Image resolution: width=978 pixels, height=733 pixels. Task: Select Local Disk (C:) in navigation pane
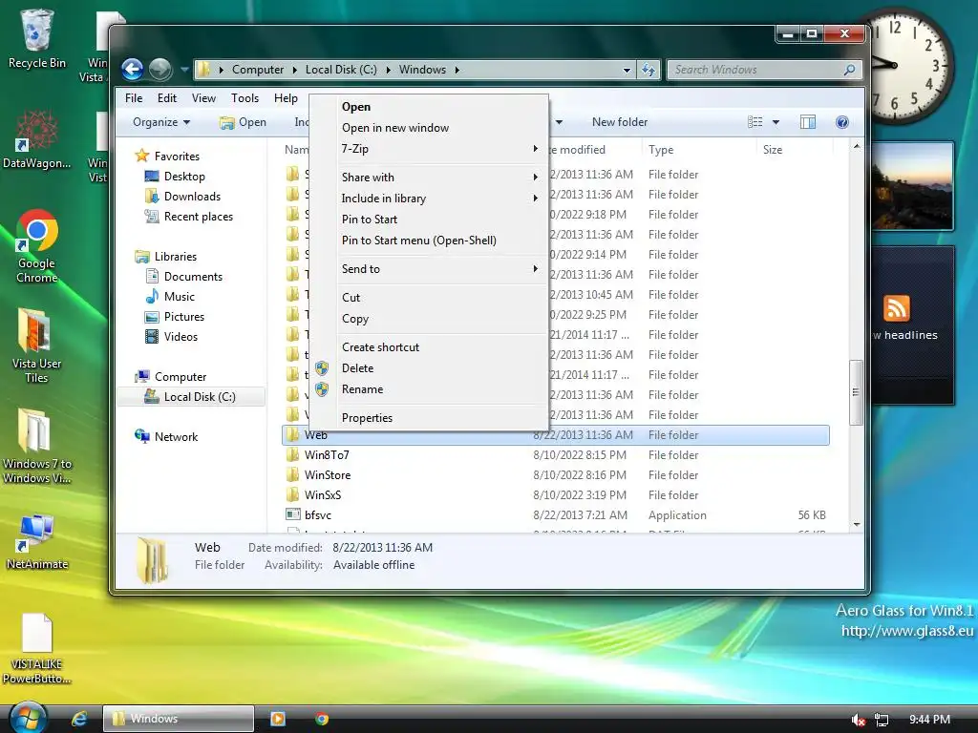coord(191,396)
